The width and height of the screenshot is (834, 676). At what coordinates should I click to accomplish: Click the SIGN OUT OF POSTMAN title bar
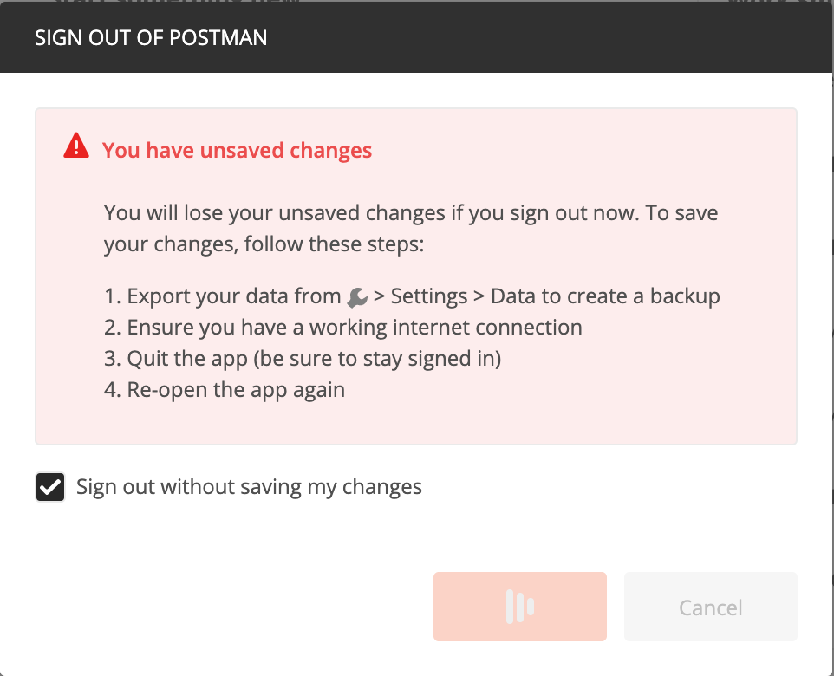point(151,37)
